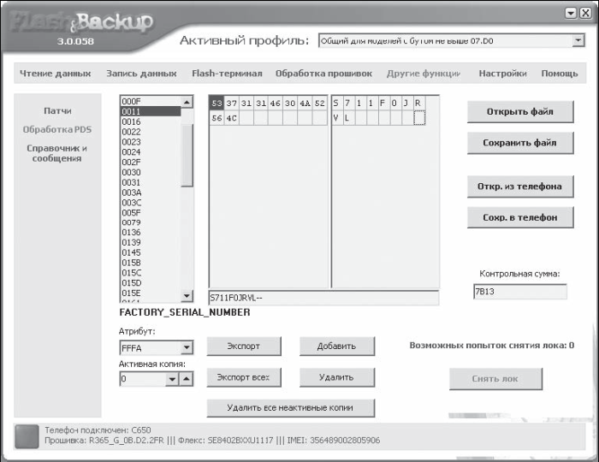This screenshot has height=462, width=599.
Task: Select hex cell 53
Action: [x=216, y=103]
